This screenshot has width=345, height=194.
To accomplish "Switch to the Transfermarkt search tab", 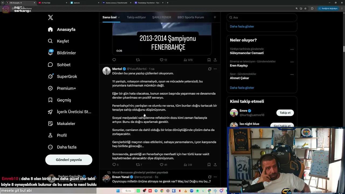I will [117, 3].
